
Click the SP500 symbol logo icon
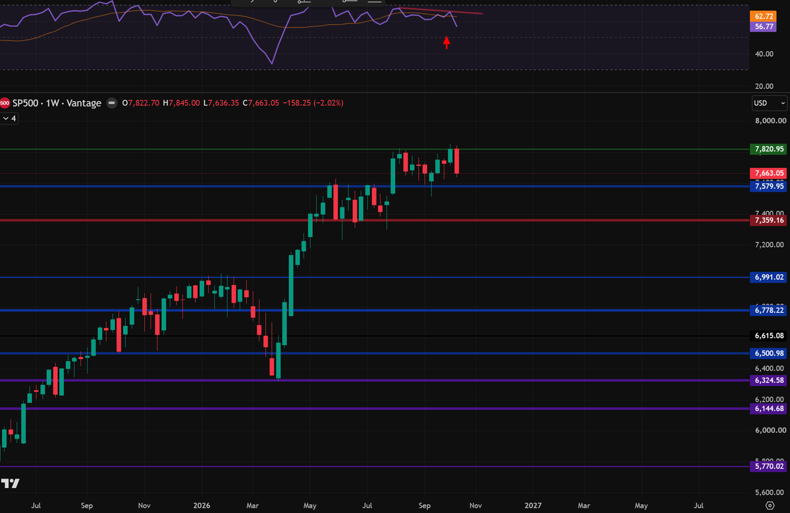pyautogui.click(x=4, y=103)
